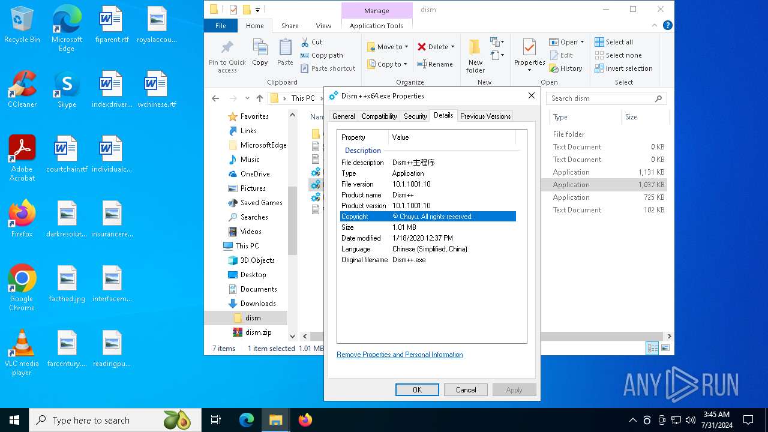Click Invert selection in ribbon
768x432 pixels.
[623, 68]
